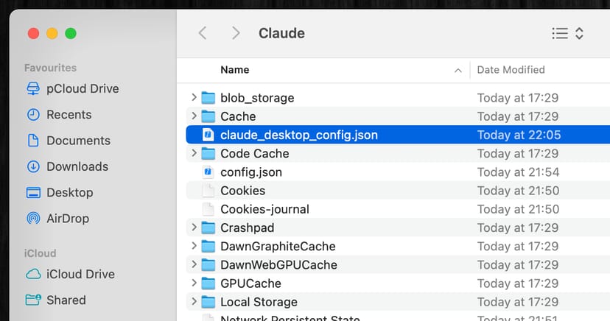Open pCloud Drive in sidebar
This screenshot has width=610, height=321.
coord(82,89)
